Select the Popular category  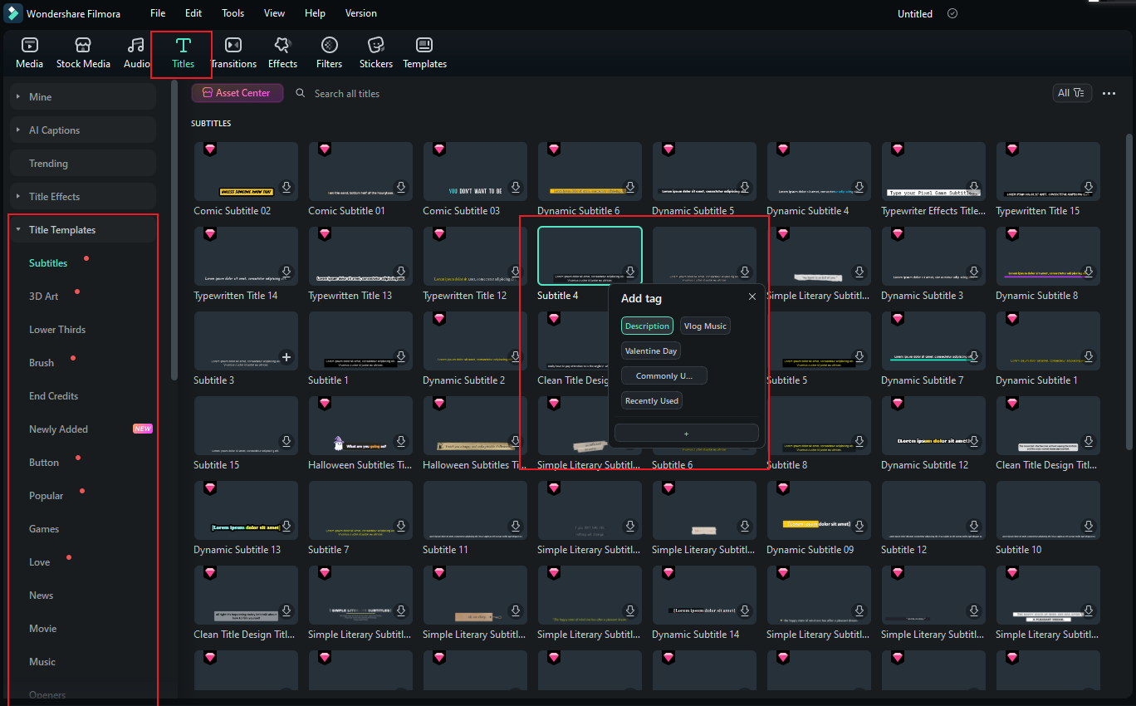pos(47,495)
